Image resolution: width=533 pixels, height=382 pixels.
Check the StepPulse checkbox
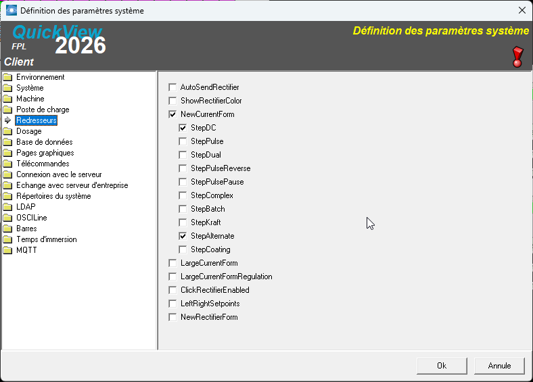[x=183, y=141]
